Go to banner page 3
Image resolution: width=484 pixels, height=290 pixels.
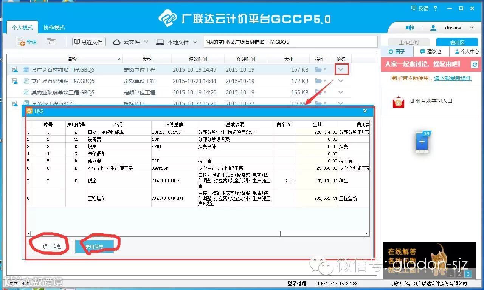(x=468, y=274)
